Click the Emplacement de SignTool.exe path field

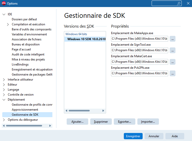[139, 50]
